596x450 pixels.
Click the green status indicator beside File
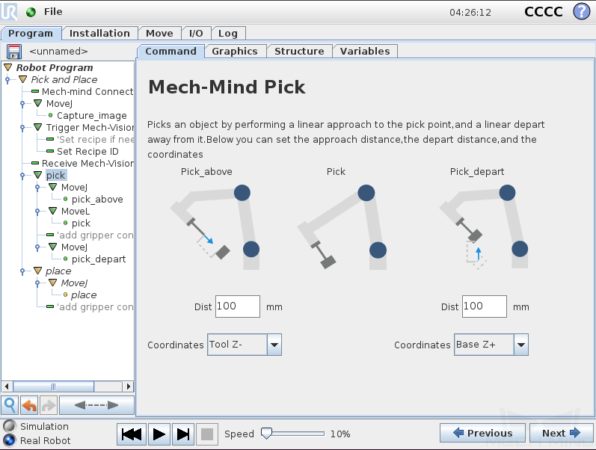[x=31, y=12]
